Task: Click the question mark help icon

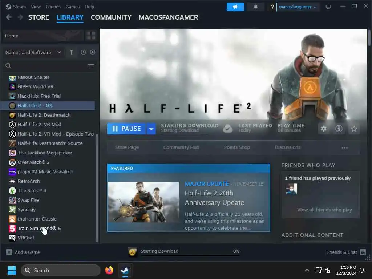Action: [272, 7]
